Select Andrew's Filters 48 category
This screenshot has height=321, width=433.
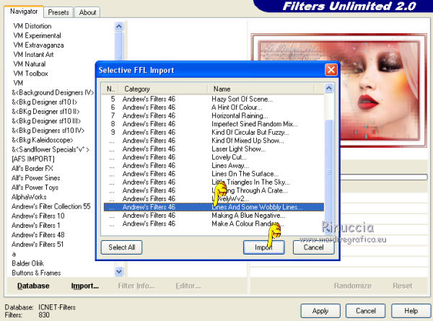38,234
